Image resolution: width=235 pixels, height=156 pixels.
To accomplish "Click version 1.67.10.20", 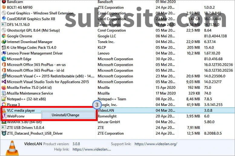I will pyautogui.click(x=212, y=53).
